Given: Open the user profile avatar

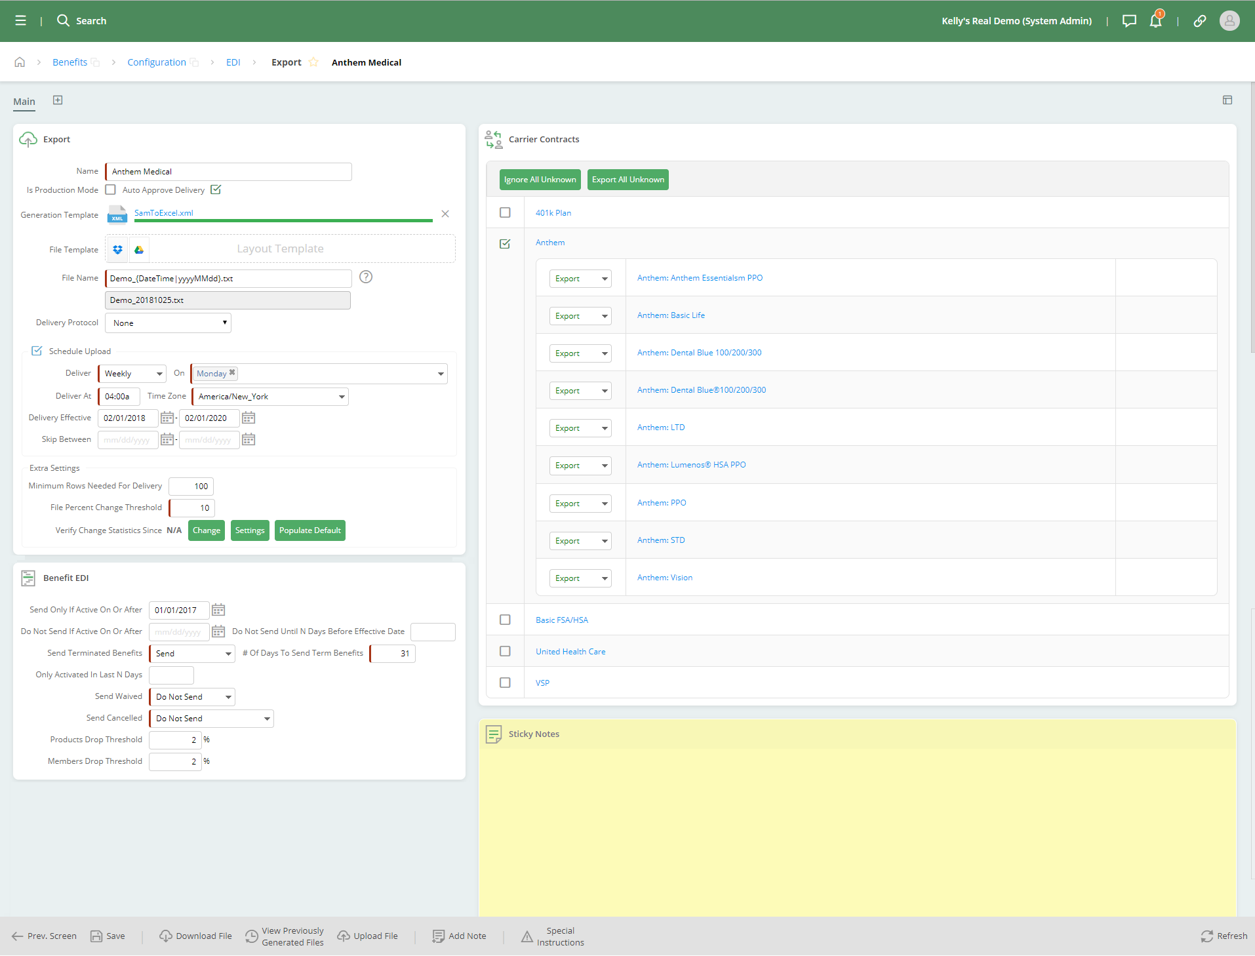Looking at the screenshot, I should click(1229, 21).
